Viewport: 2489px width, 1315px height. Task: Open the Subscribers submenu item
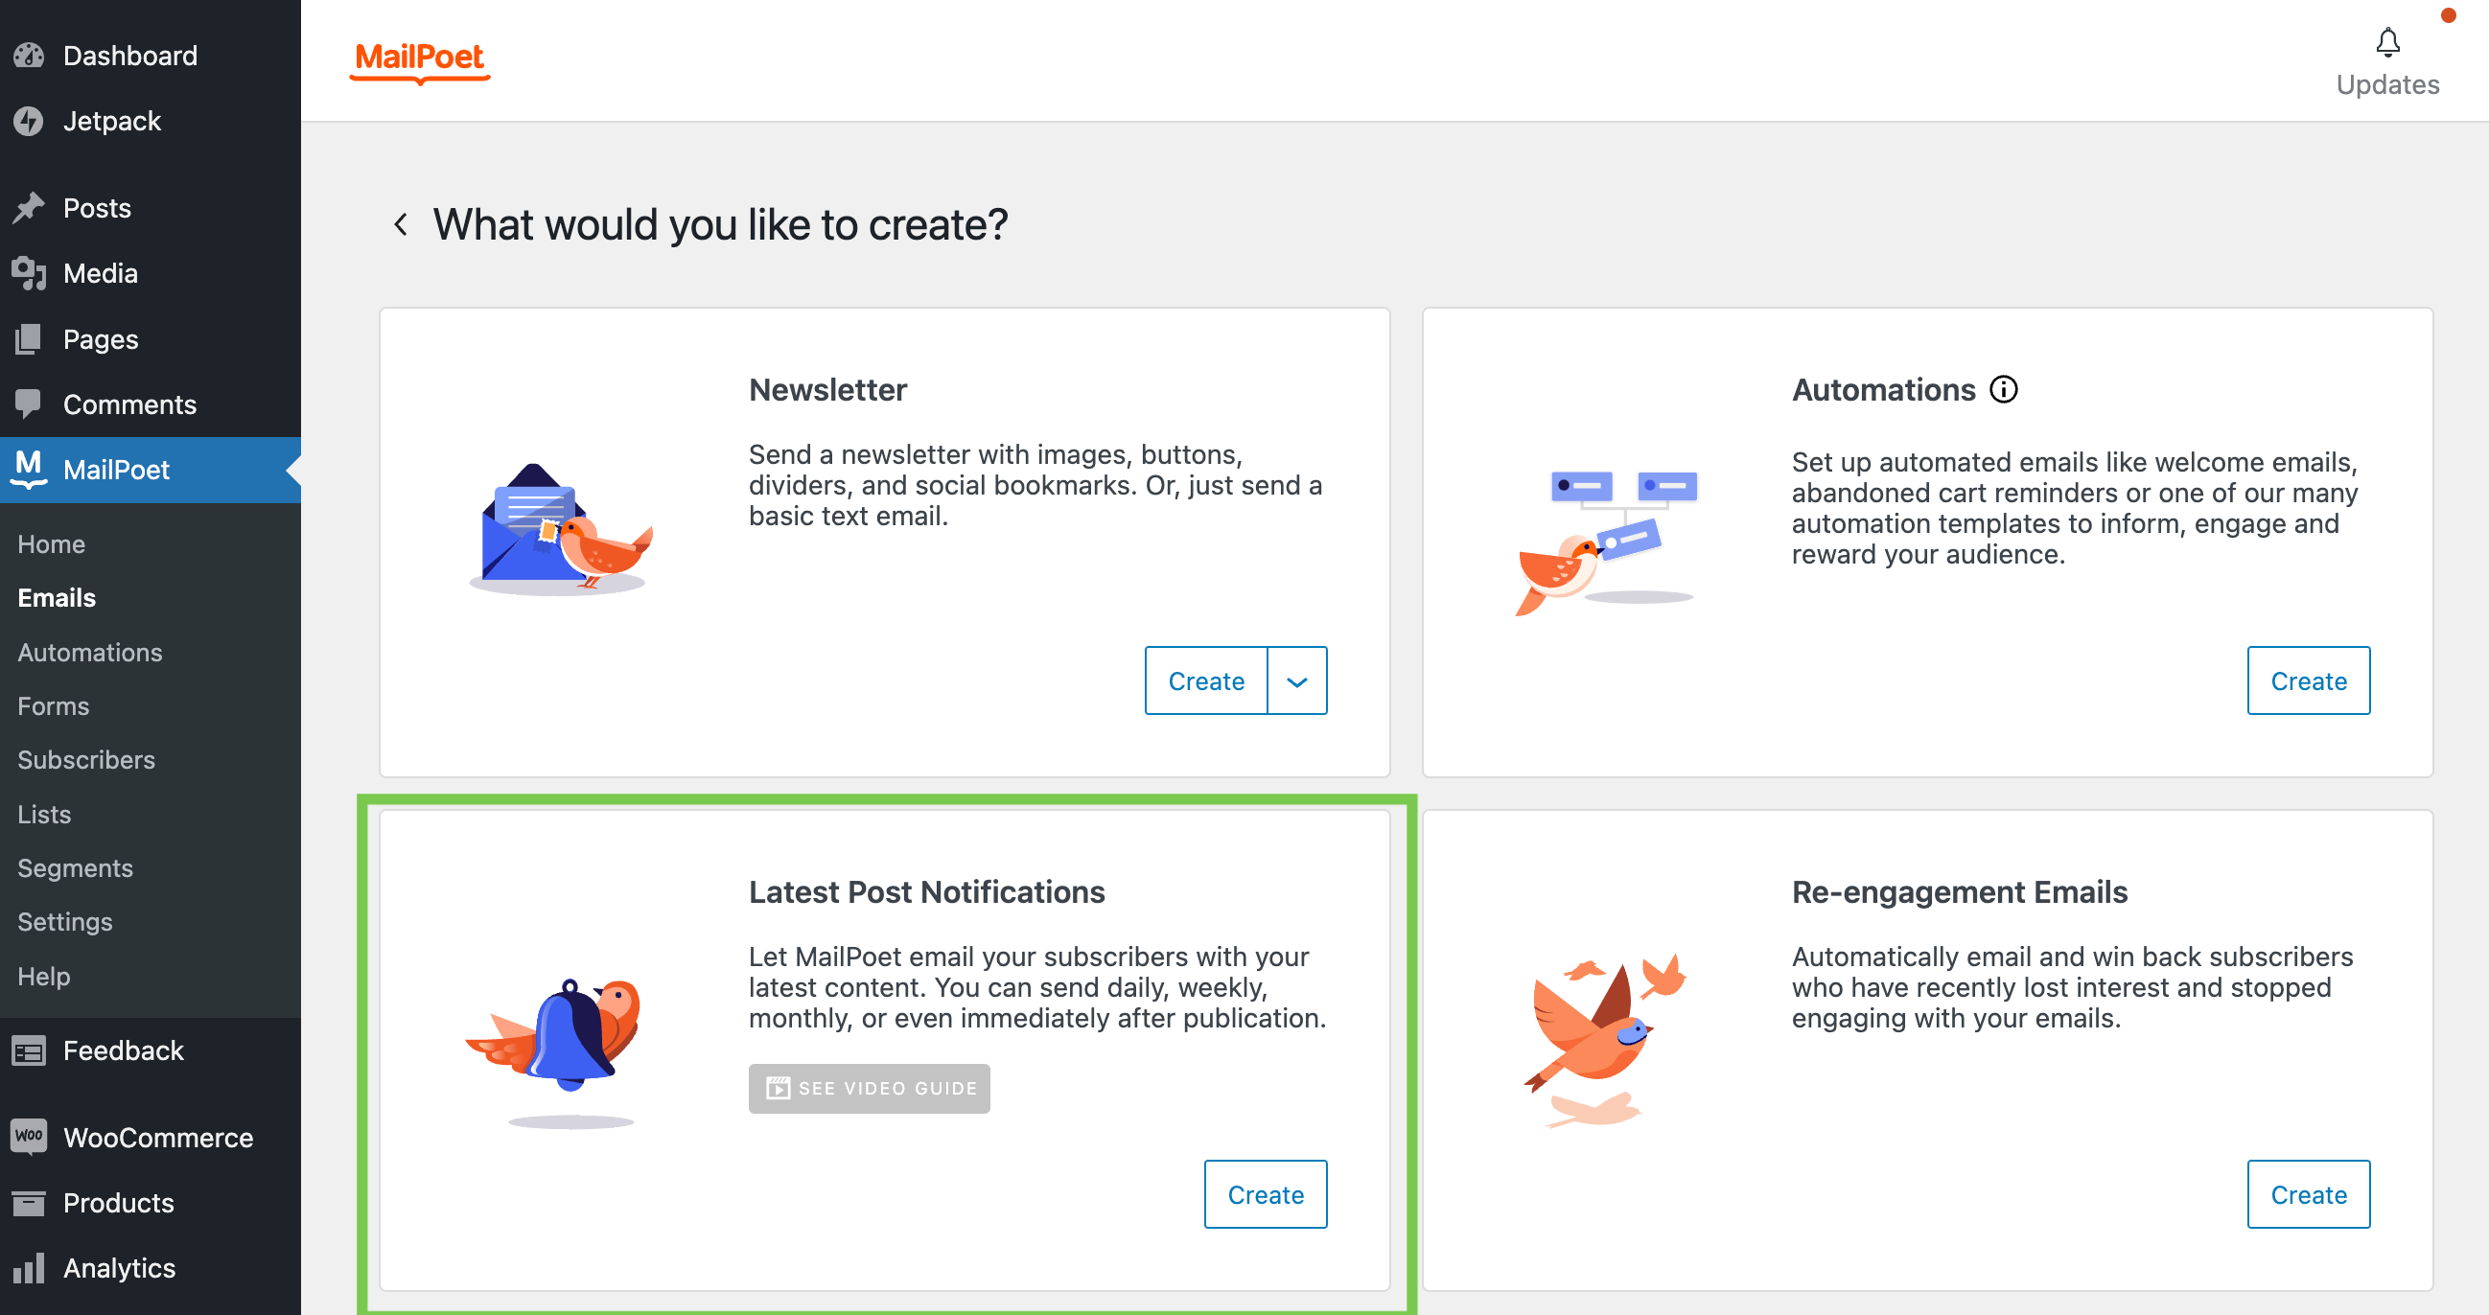tap(86, 759)
